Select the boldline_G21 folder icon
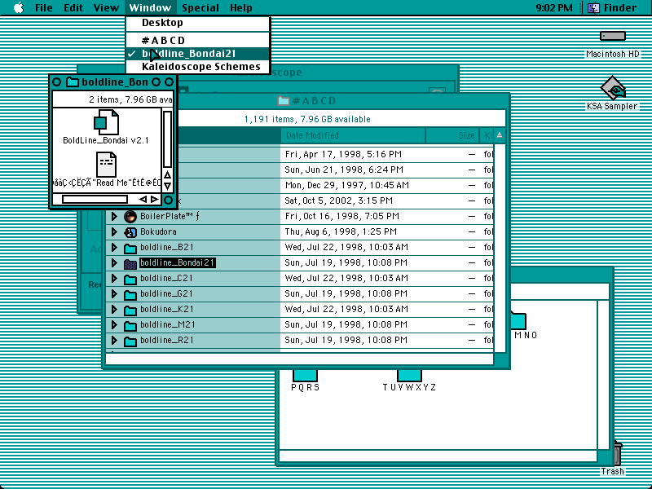652x489 pixels. [130, 295]
